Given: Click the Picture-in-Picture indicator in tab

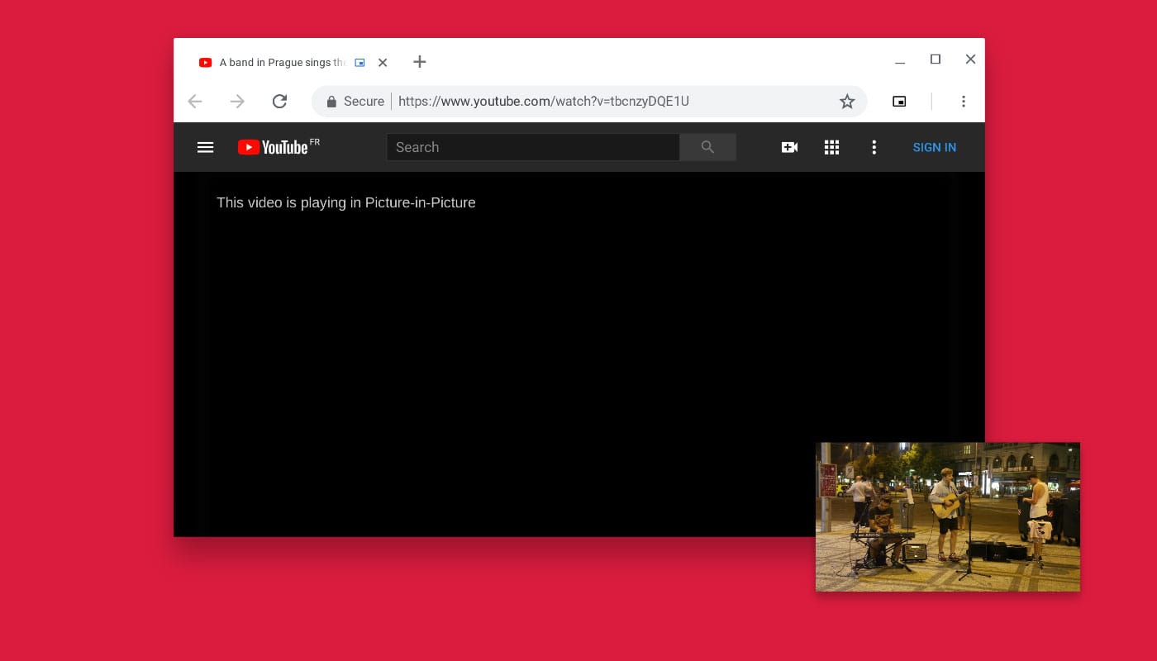Looking at the screenshot, I should (x=359, y=62).
